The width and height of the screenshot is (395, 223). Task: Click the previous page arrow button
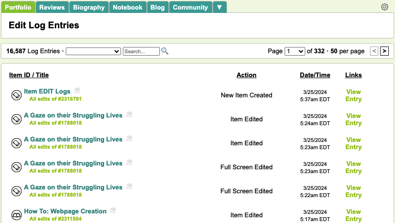tap(374, 51)
